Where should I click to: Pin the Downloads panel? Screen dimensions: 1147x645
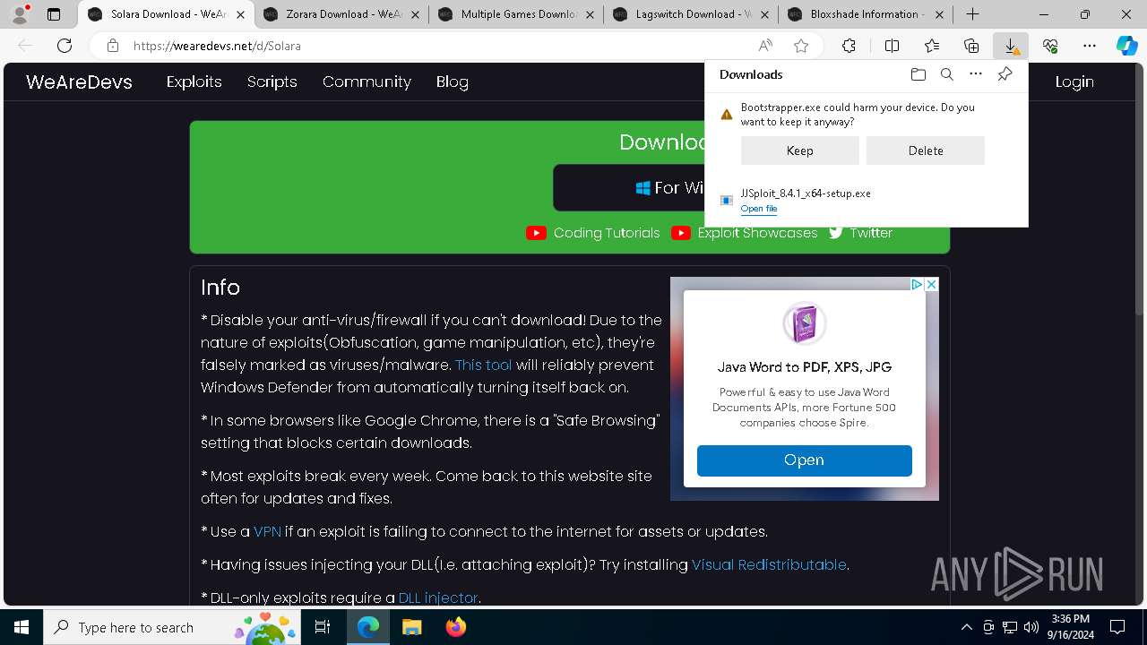[1005, 74]
